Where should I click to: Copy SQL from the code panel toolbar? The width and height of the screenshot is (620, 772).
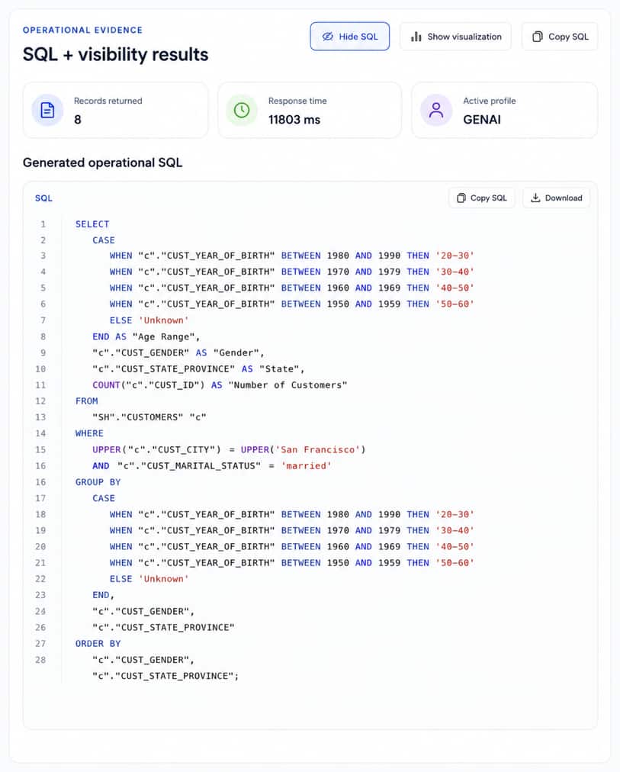(x=482, y=198)
